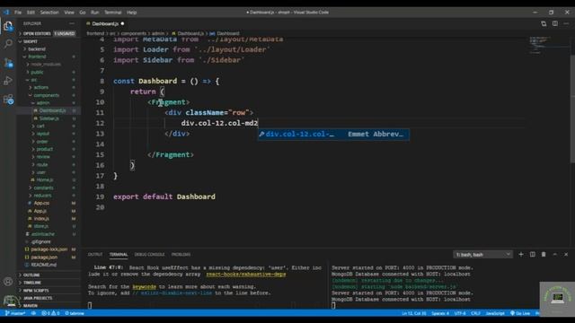Screen dimensions: 575x323
Task: Close the terminal panel
Action: point(566,254)
